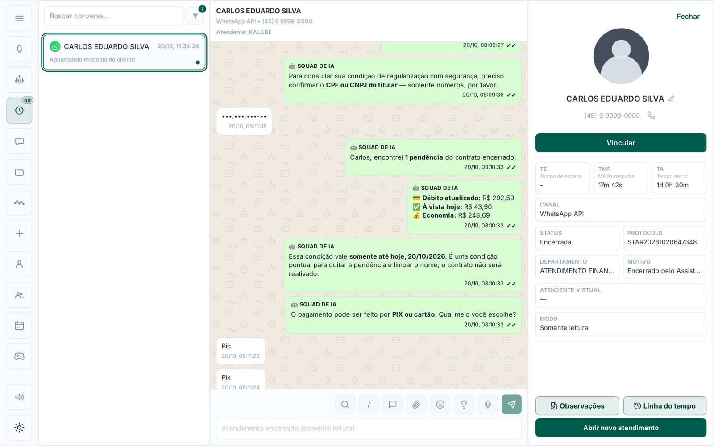Click the contact avatar picture
The height and width of the screenshot is (446, 714).
pos(621,56)
